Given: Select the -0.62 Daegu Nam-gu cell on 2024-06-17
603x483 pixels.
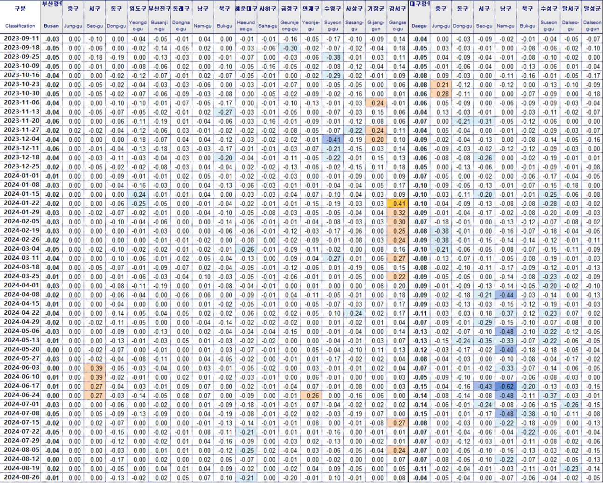Looking at the screenshot, I should click(506, 386).
